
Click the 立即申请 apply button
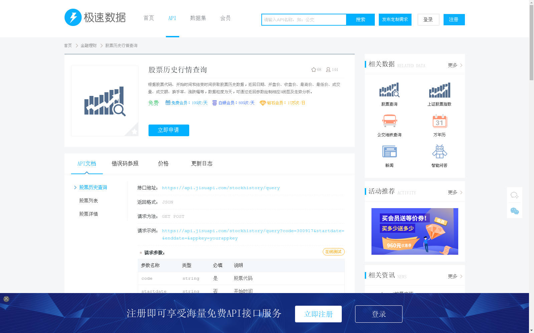169,130
